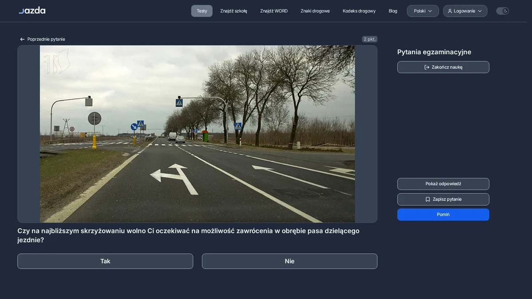532x299 pixels.
Task: Open the Polski language dropdown
Action: click(x=423, y=11)
